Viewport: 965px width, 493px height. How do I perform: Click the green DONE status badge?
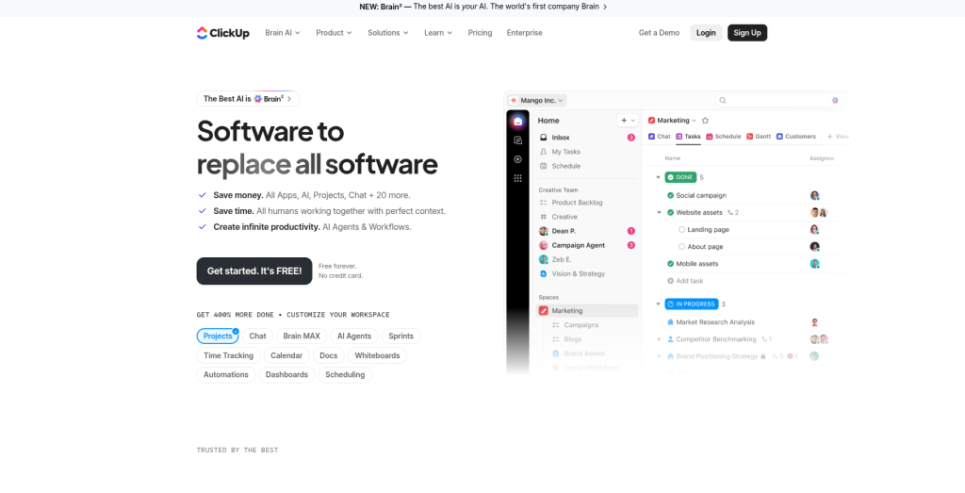pos(680,177)
